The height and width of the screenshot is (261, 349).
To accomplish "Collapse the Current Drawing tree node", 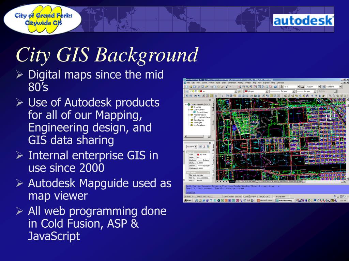I will [186, 104].
